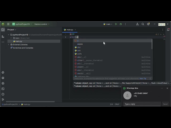Viewport: 171px width, 128px height.
Task: Click main.py in breadcrumb bar
Action: 26,104
